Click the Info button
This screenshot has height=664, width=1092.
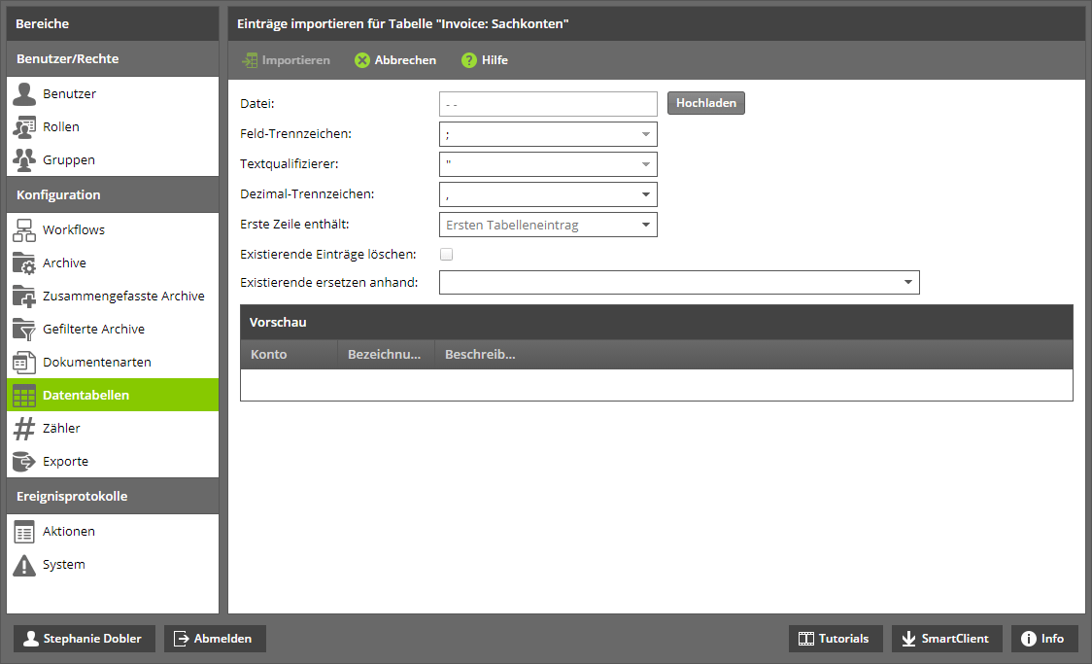[x=1044, y=639]
